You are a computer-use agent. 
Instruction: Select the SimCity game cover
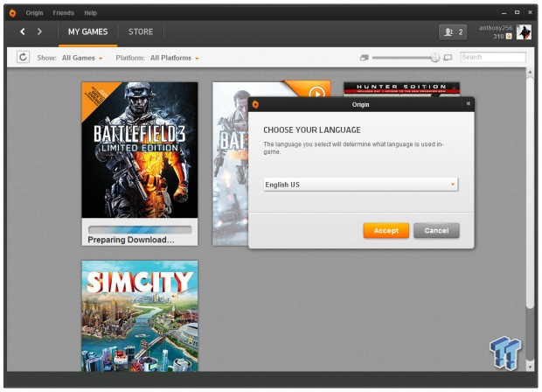click(140, 316)
